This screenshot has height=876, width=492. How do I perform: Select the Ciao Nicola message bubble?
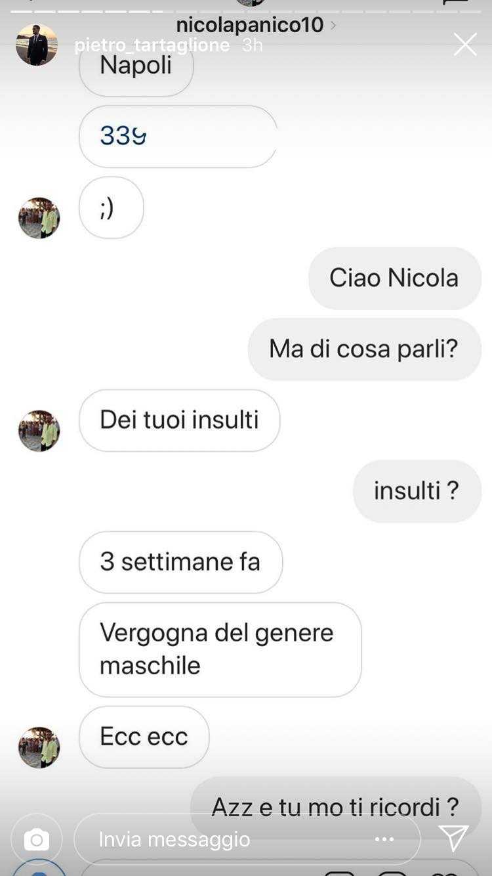(x=395, y=278)
